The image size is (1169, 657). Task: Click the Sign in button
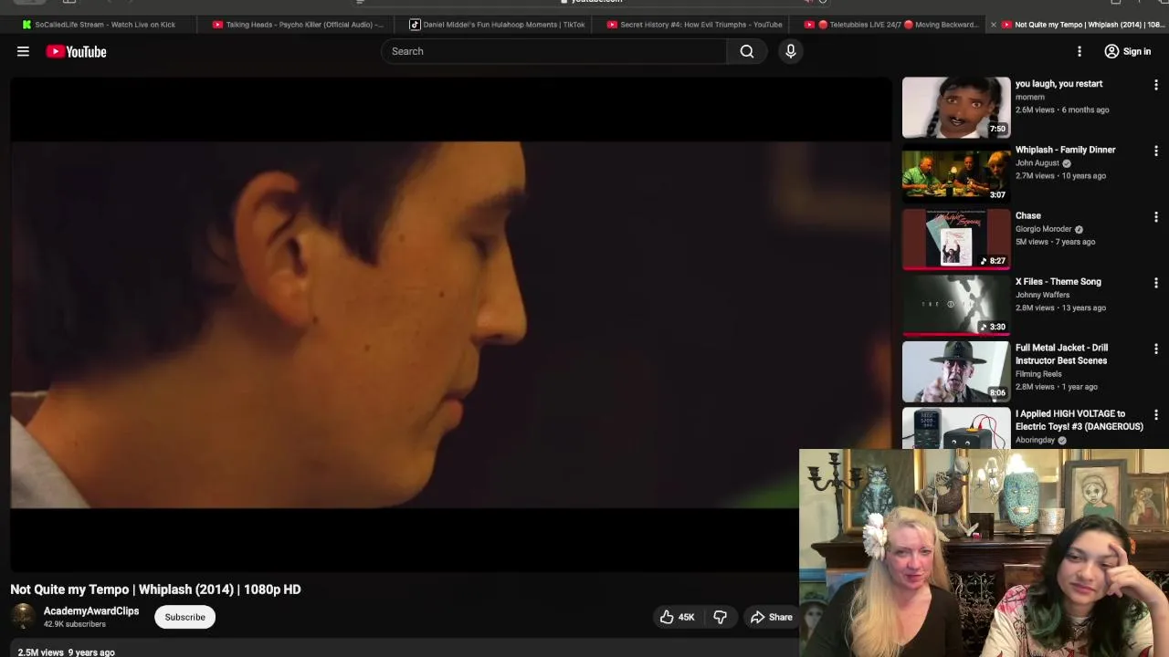(1128, 52)
